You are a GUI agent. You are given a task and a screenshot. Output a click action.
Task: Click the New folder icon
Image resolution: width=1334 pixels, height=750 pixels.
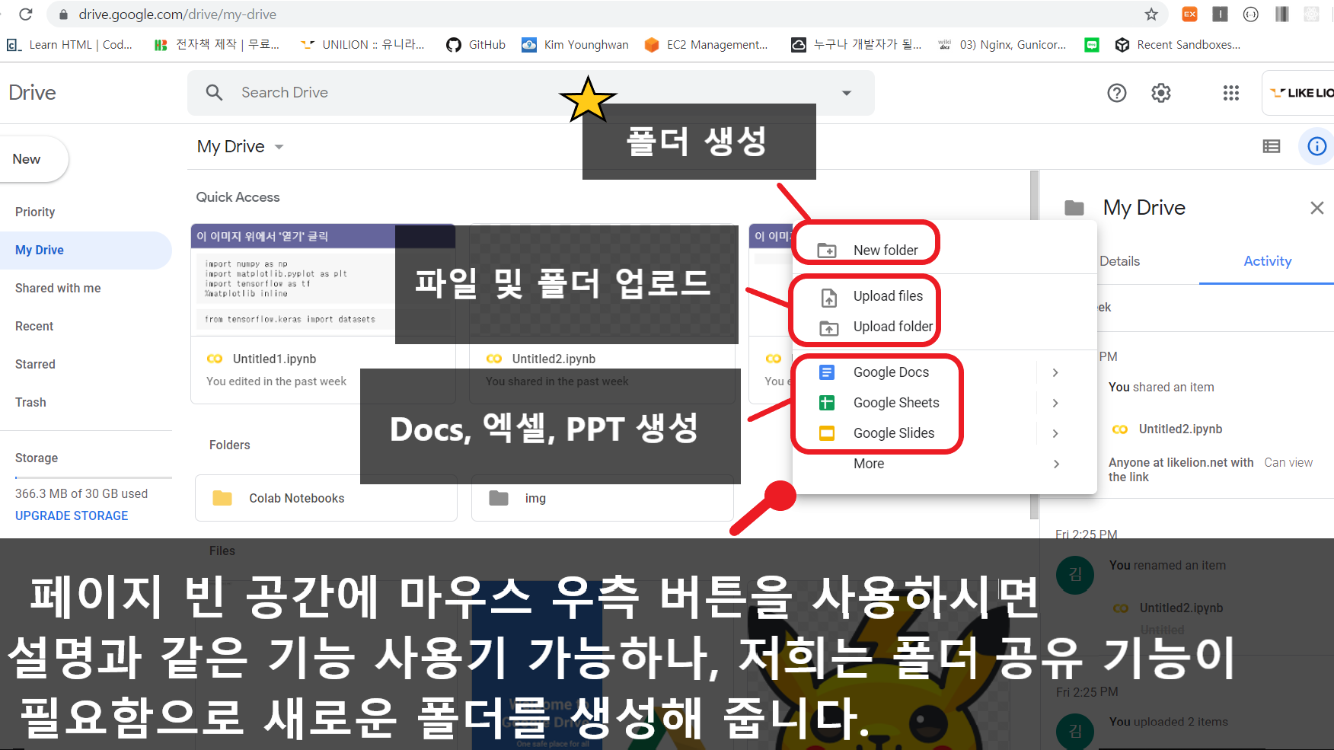click(827, 251)
